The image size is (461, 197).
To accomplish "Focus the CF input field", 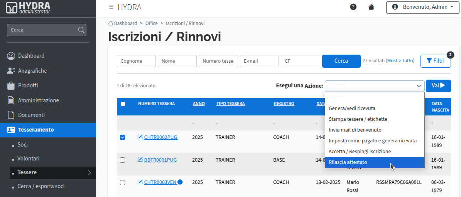I will (x=301, y=61).
